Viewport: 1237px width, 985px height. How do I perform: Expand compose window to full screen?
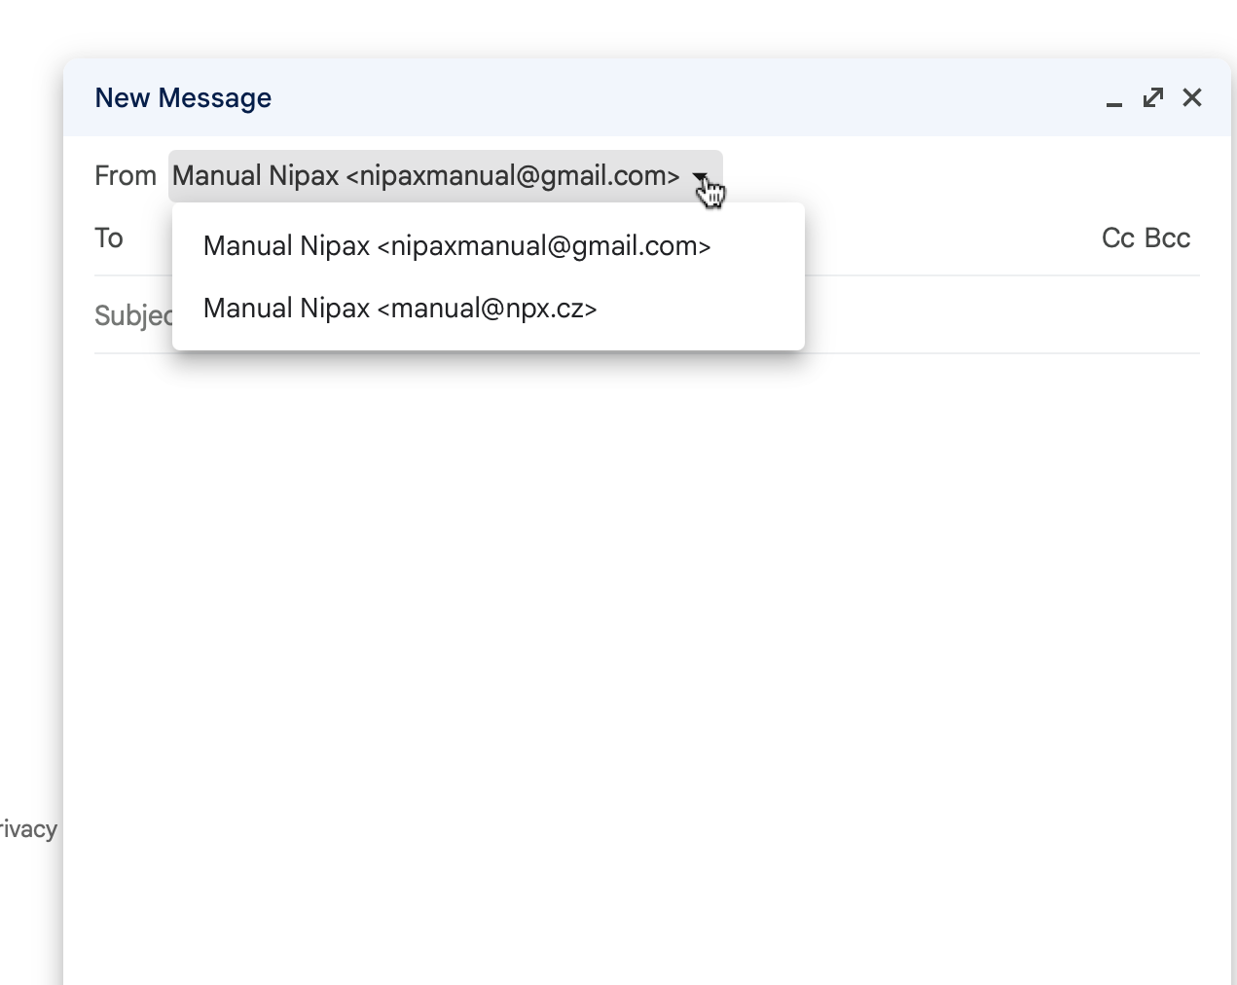1153,98
